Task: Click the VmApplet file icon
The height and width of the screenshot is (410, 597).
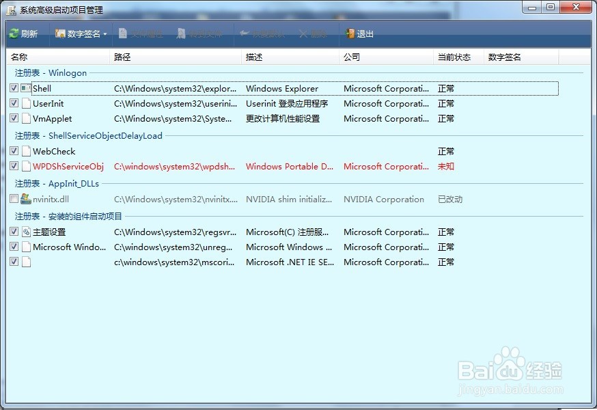Action: pos(26,118)
